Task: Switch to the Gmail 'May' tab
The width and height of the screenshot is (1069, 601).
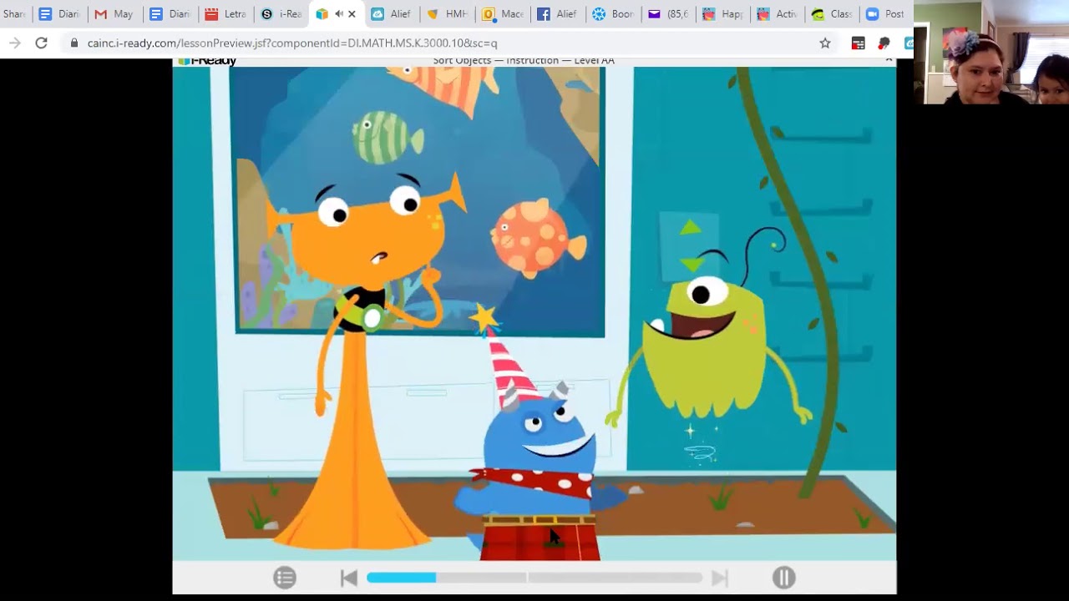Action: click(x=115, y=14)
